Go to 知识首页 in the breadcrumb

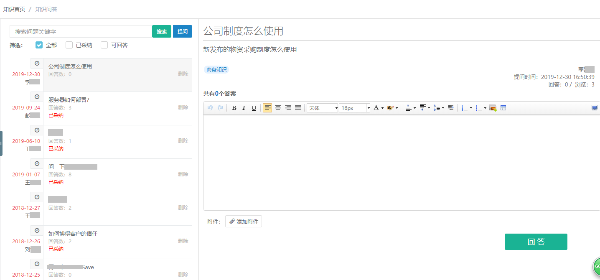[14, 9]
